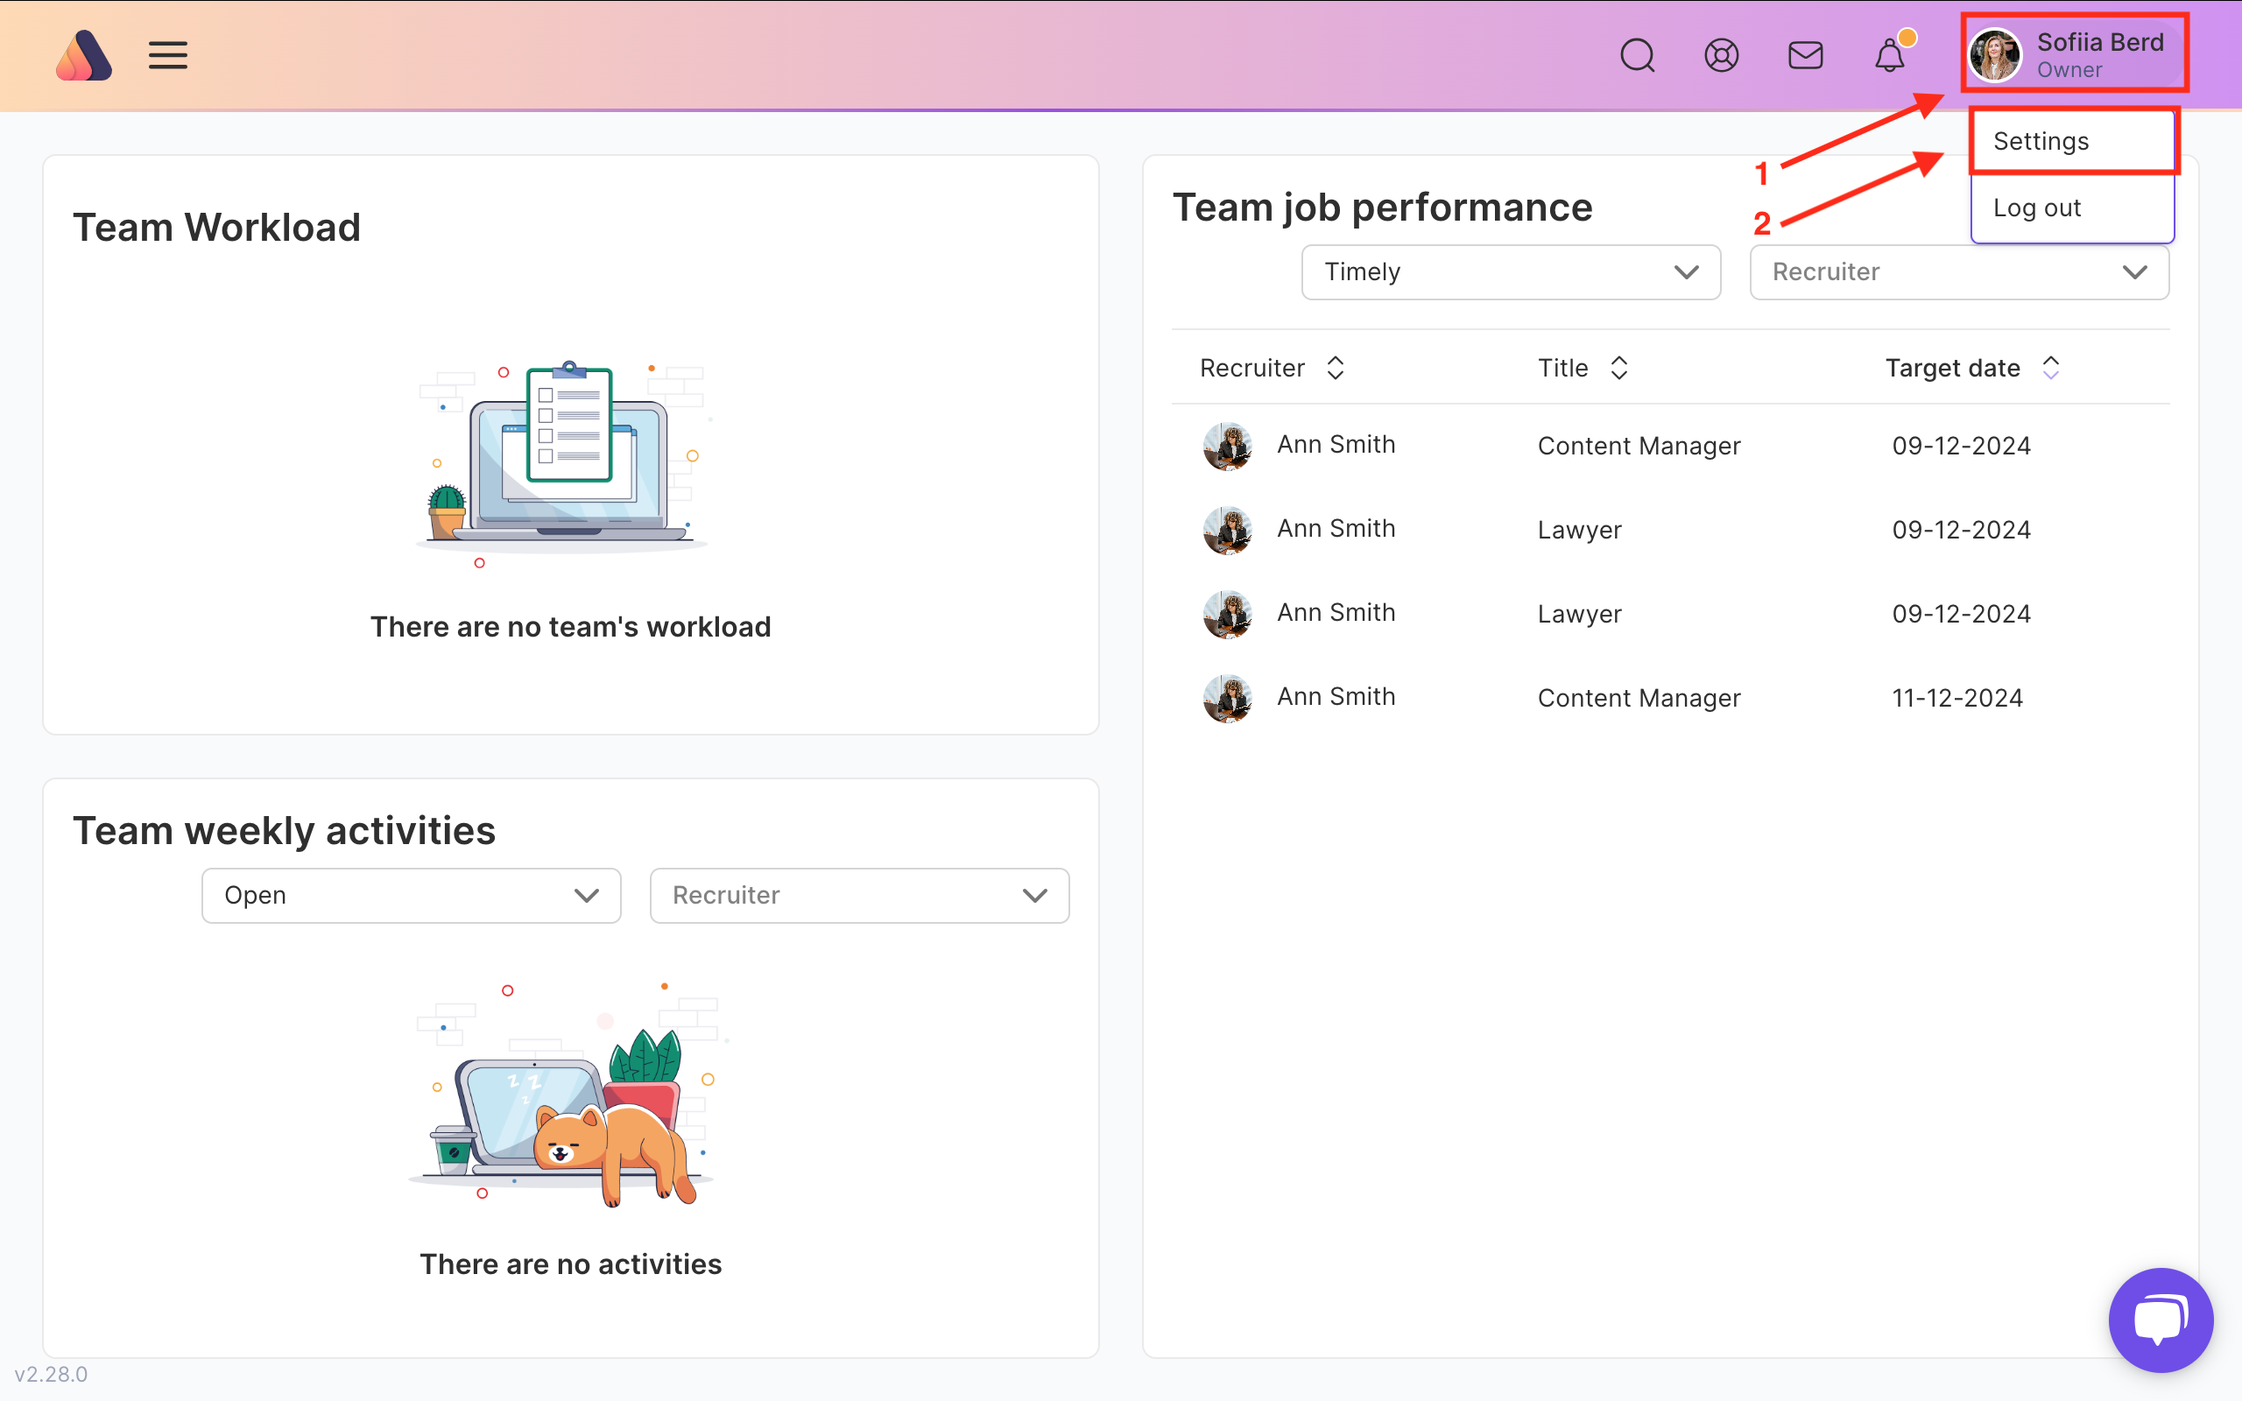Image resolution: width=2242 pixels, height=1401 pixels.
Task: Click the version label v2.28.0
Action: tap(51, 1374)
